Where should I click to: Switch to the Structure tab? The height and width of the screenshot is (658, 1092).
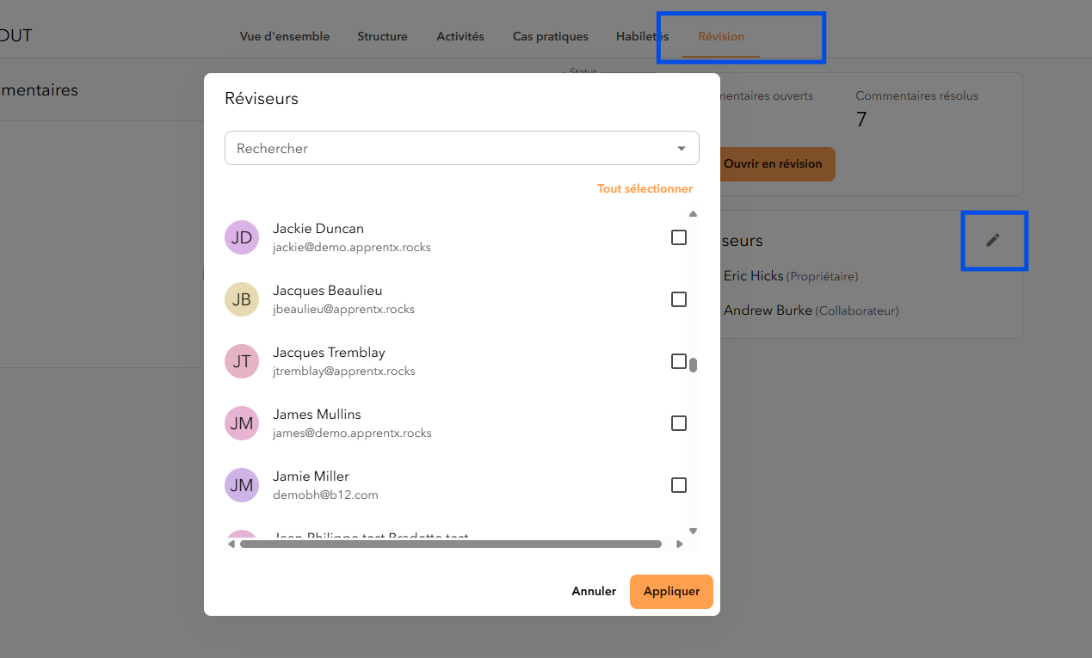pos(382,36)
